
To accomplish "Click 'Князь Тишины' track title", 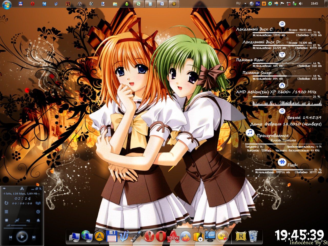I will click(x=283, y=140).
